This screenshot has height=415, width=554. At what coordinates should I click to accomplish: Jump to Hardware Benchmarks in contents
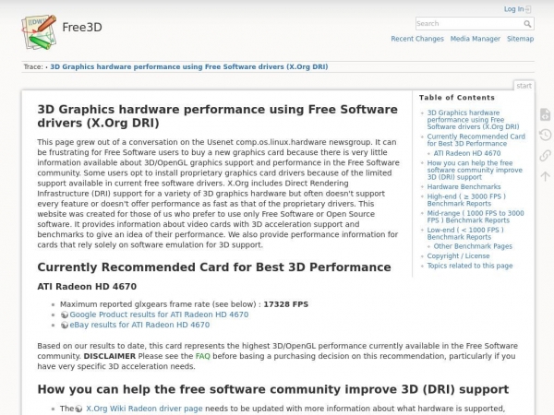click(464, 186)
